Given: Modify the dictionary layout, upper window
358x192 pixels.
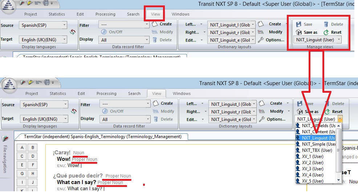Looking at the screenshot, I should pos(270,32).
